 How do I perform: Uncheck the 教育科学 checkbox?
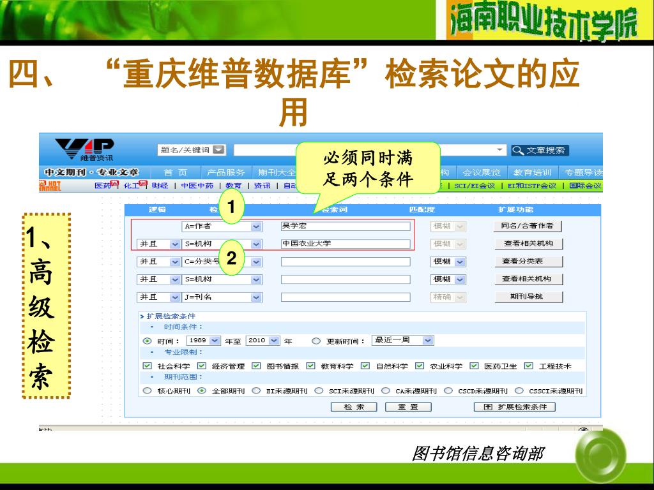pyautogui.click(x=311, y=366)
